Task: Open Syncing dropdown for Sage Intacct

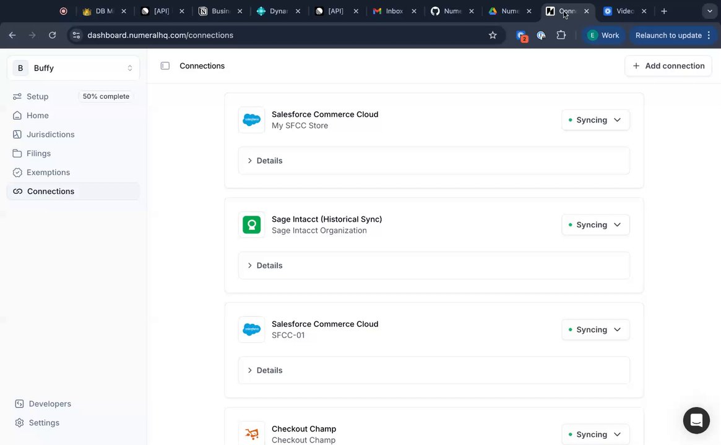Action: (x=595, y=225)
